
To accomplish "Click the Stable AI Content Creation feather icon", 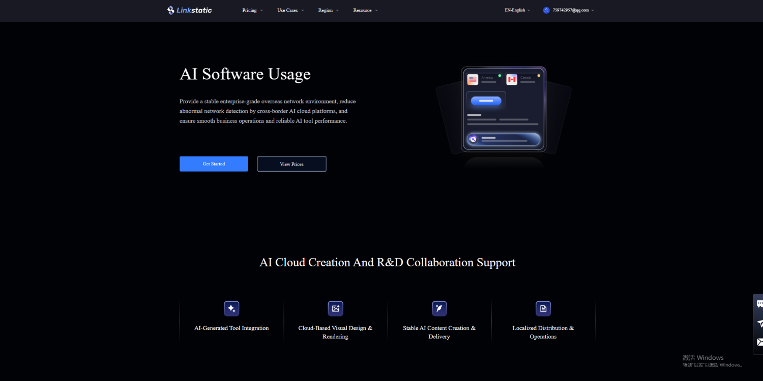I will pyautogui.click(x=439, y=308).
